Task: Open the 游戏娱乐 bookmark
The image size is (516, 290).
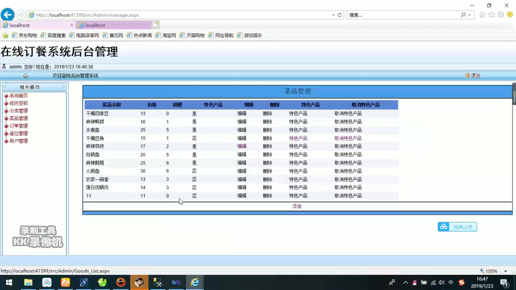Action: point(249,35)
